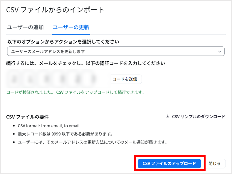The height and width of the screenshot is (174, 232).
Task: Focus the fifth verification code digit box
Action: pyautogui.click(x=78, y=79)
